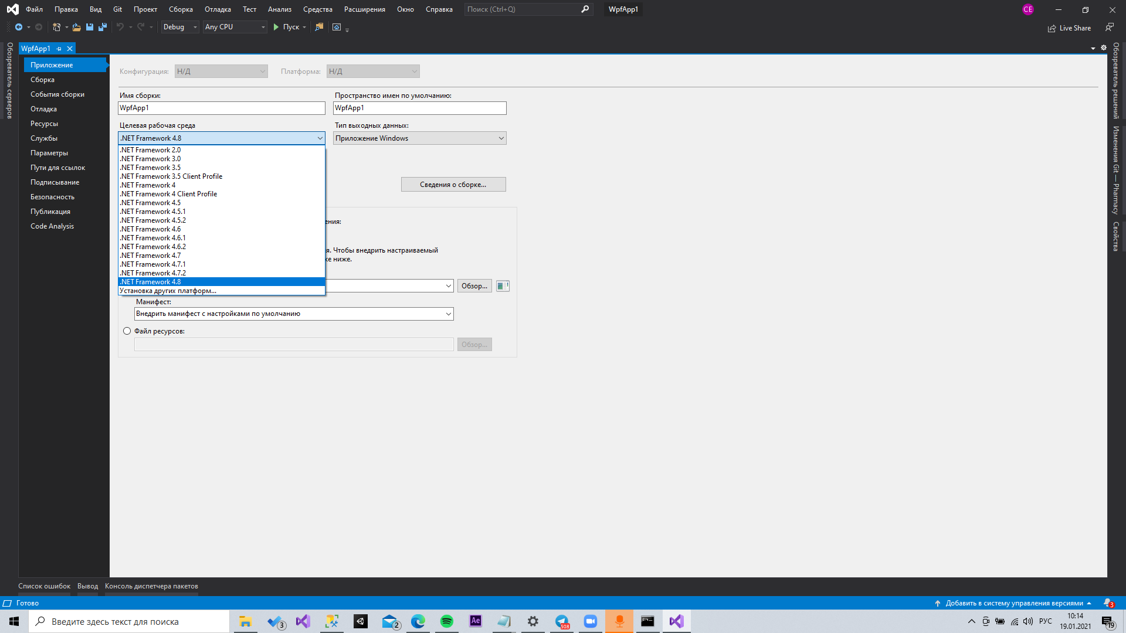Open the Any CPU platform dropdown
Screen dimensions: 1126x633
click(x=235, y=27)
